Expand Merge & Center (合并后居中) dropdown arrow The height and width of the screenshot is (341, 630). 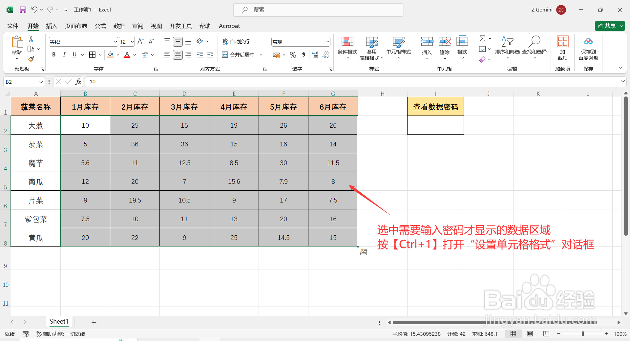(261, 55)
